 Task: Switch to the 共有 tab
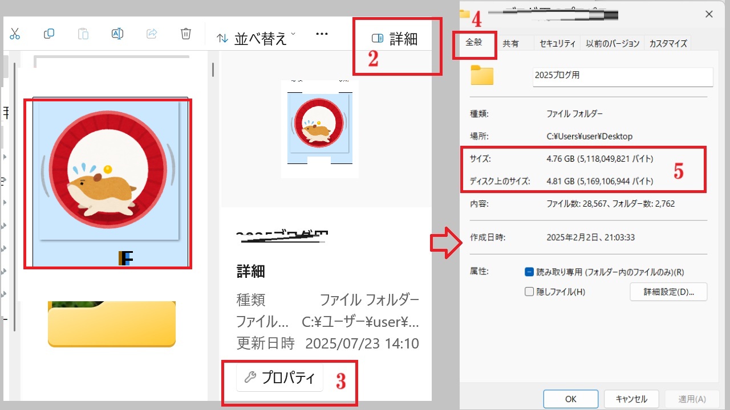click(x=510, y=44)
